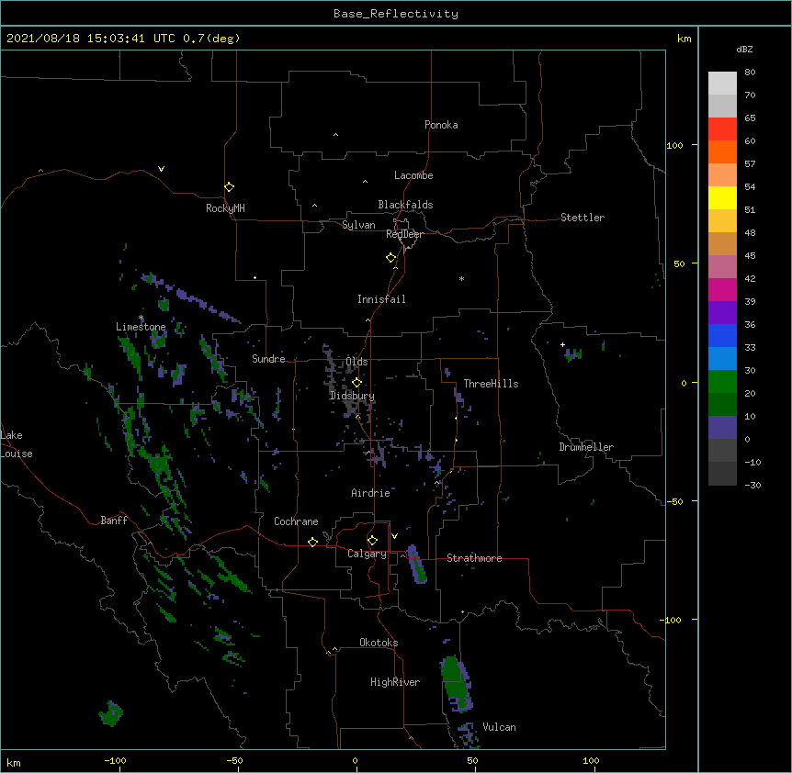Click the Calgary label
This screenshot has height=773, width=792.
pyautogui.click(x=367, y=554)
